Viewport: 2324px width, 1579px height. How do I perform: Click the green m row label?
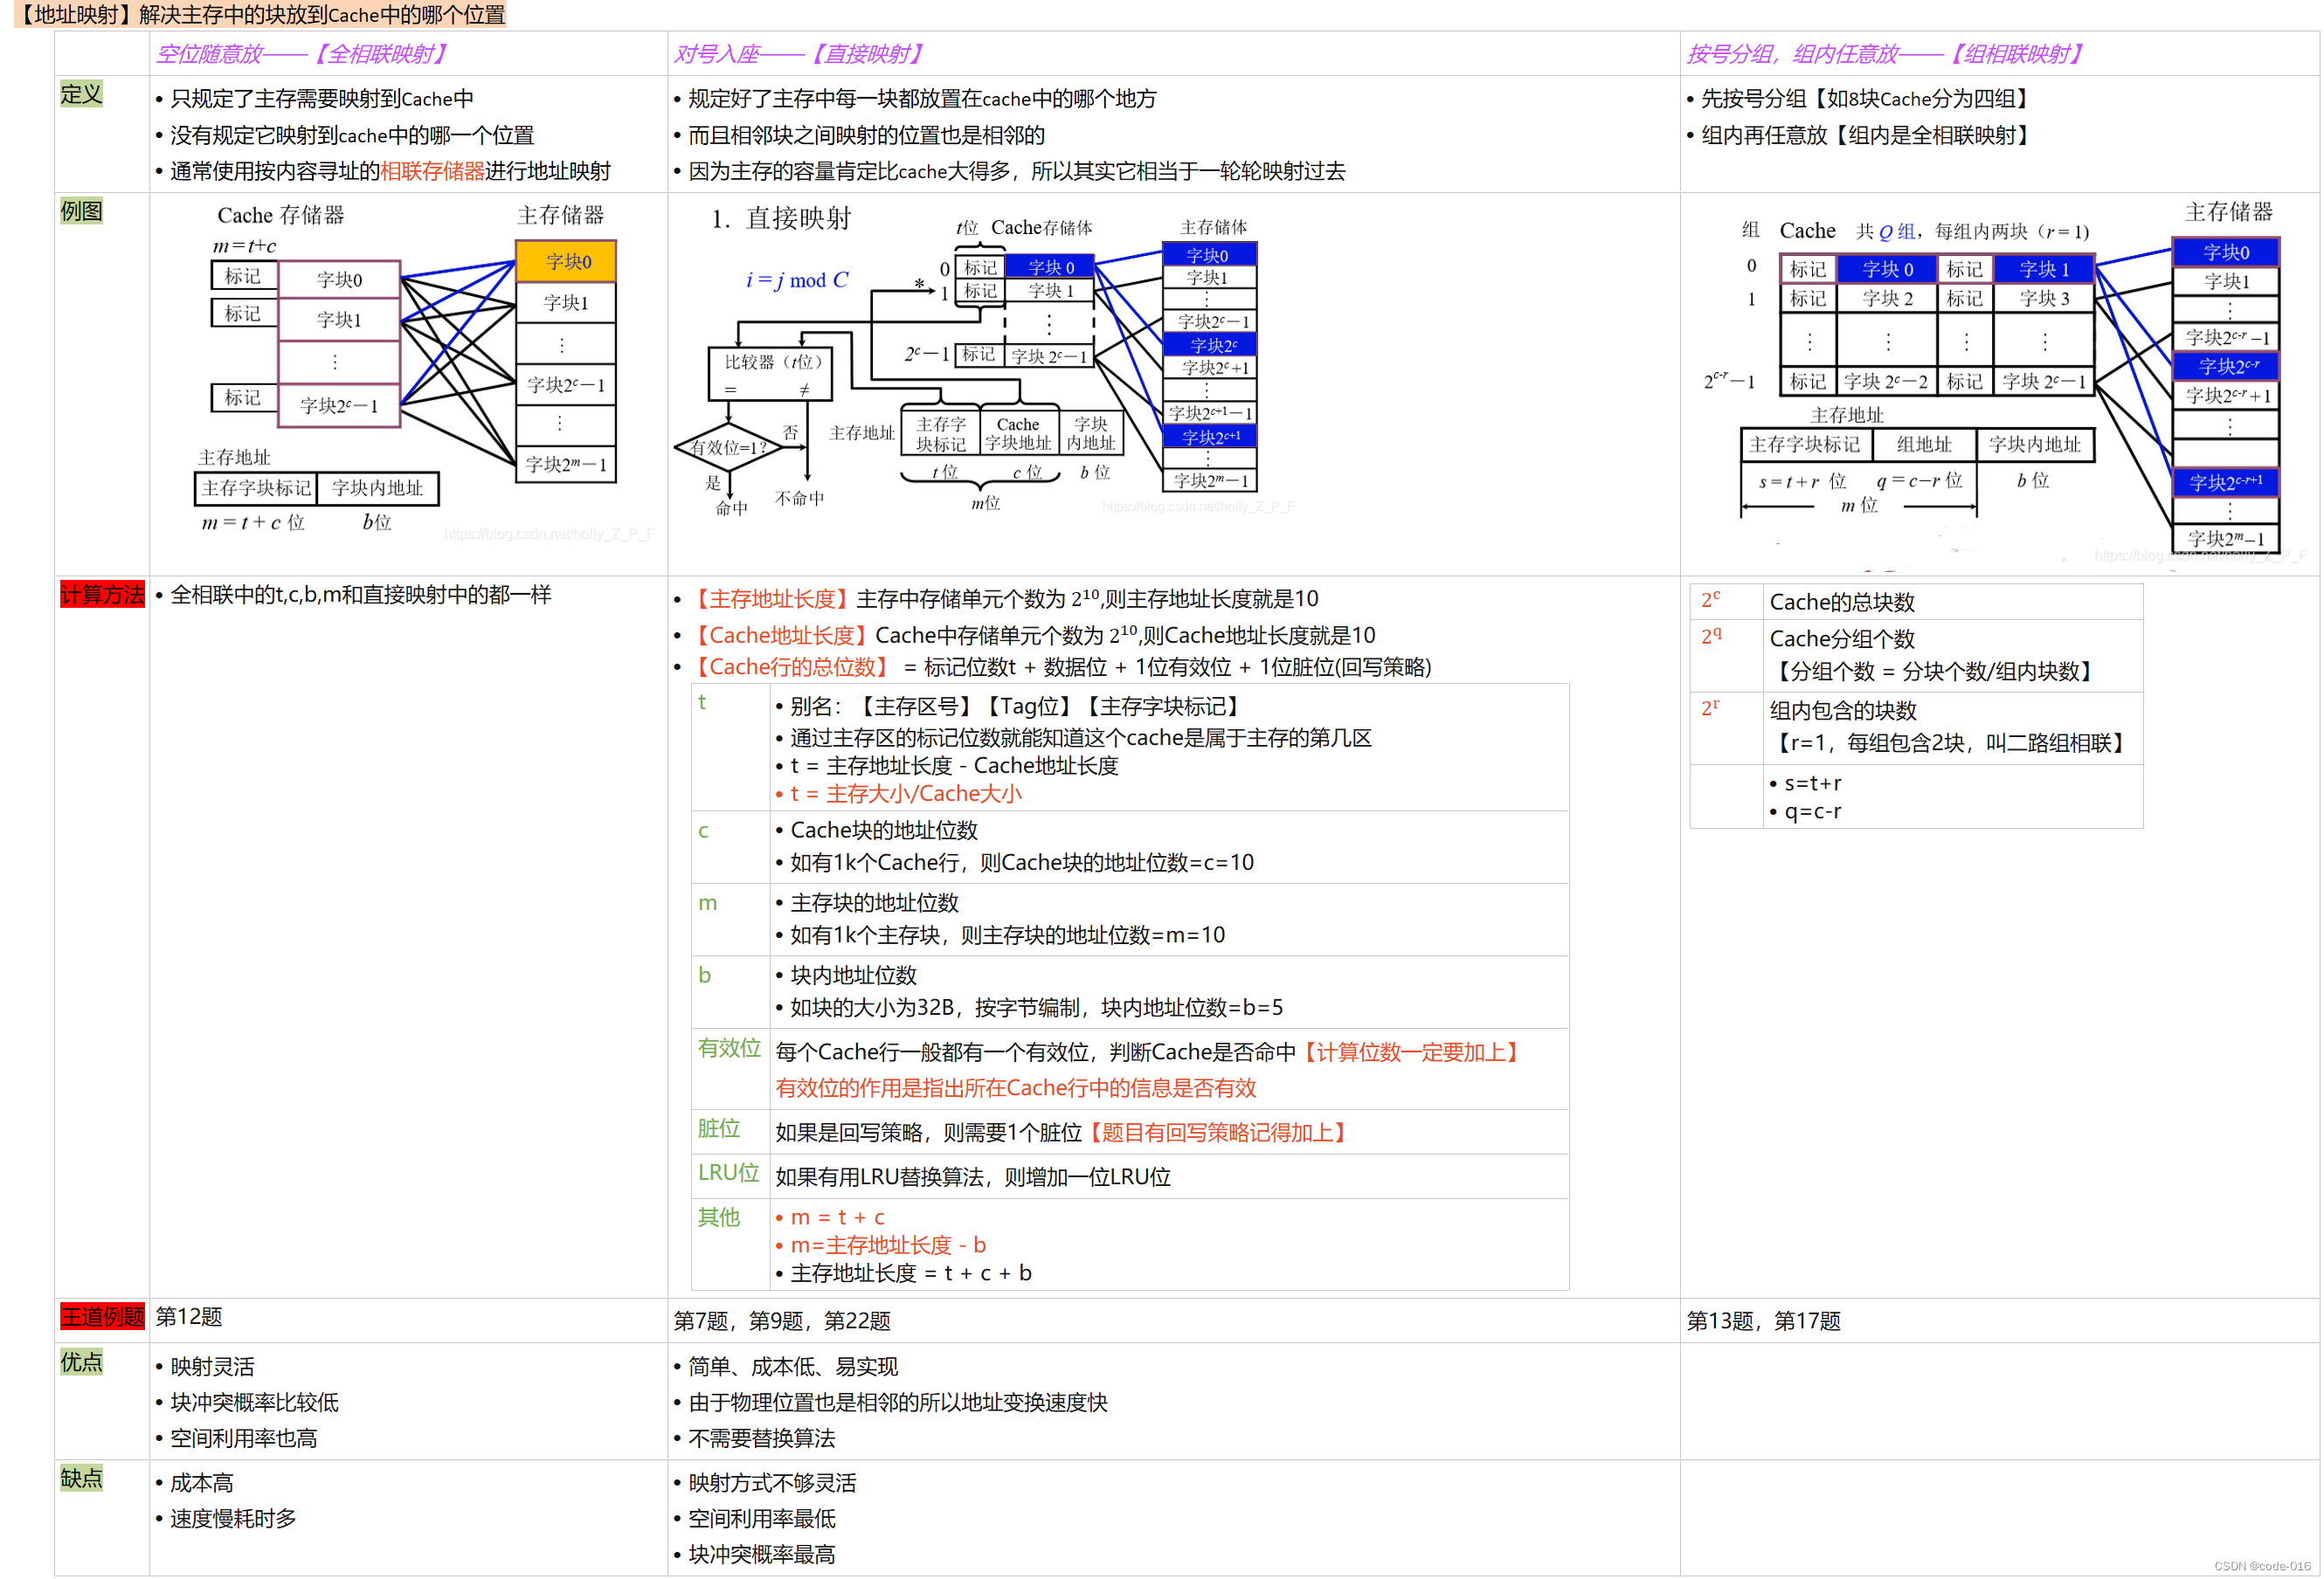707,903
